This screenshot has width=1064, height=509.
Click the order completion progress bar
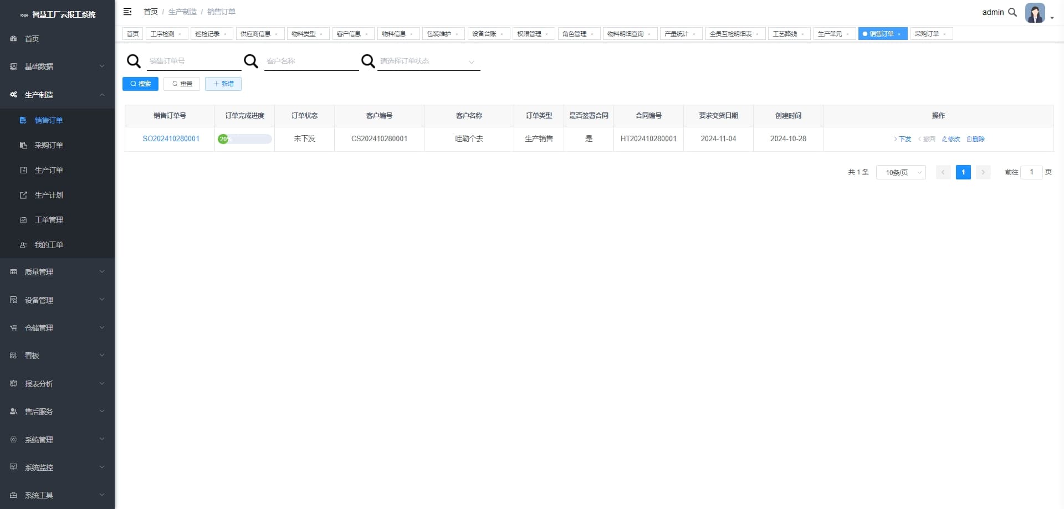(244, 139)
